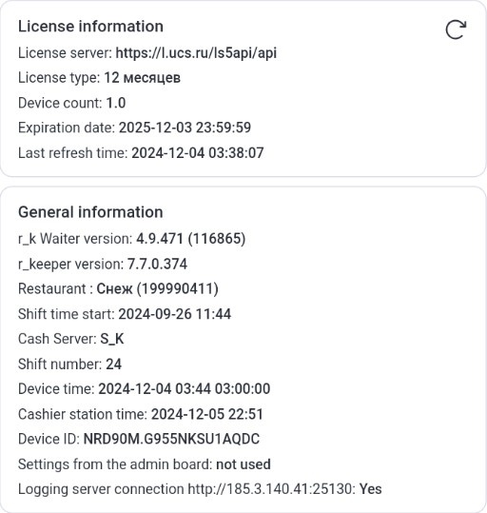Click the r_k Waiter version 4.9.471 line
The width and height of the screenshot is (487, 513).
tap(132, 239)
